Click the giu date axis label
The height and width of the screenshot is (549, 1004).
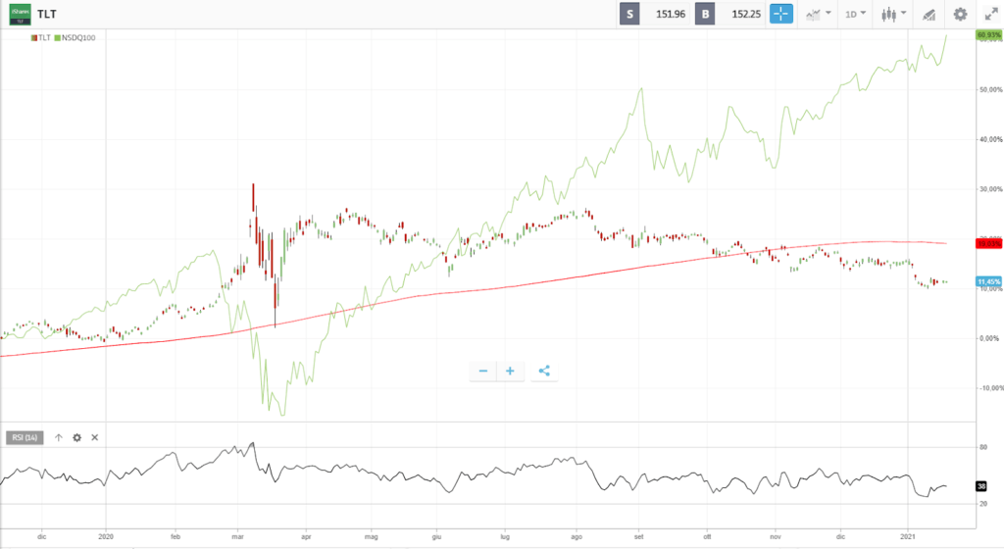tap(436, 537)
